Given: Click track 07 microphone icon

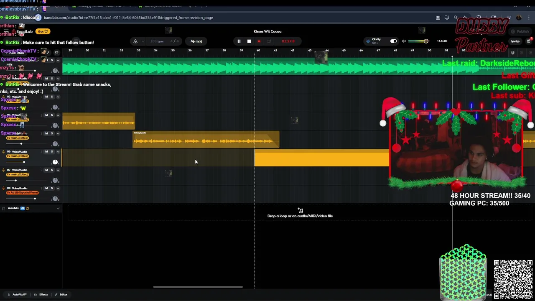Looking at the screenshot, I should [x=3, y=170].
